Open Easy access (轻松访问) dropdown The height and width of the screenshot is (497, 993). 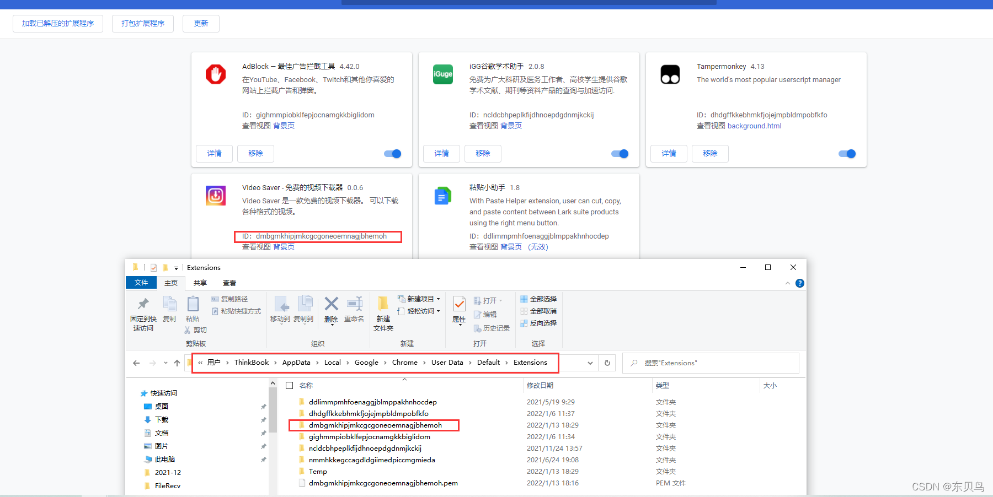419,311
